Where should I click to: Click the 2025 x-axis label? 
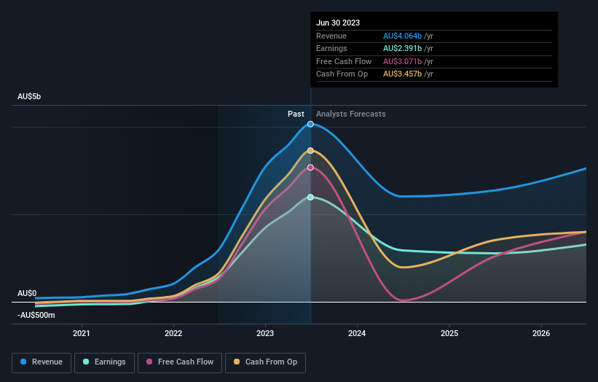point(449,334)
